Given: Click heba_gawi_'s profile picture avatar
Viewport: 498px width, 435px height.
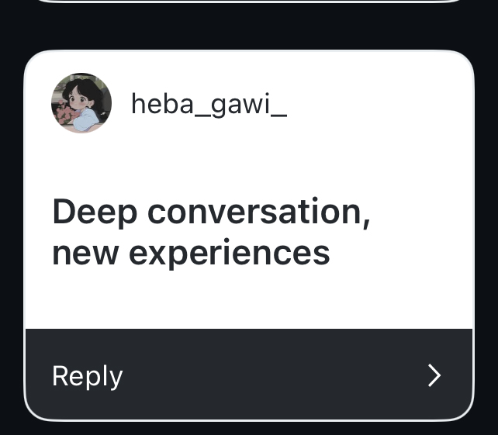Looking at the screenshot, I should tap(81, 103).
